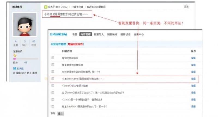Click the 增加回复内容 link

(x=75, y=44)
